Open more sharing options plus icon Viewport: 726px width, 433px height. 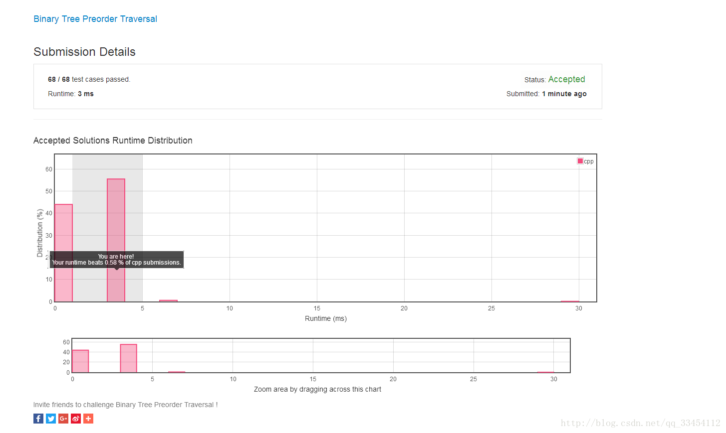pyautogui.click(x=88, y=419)
